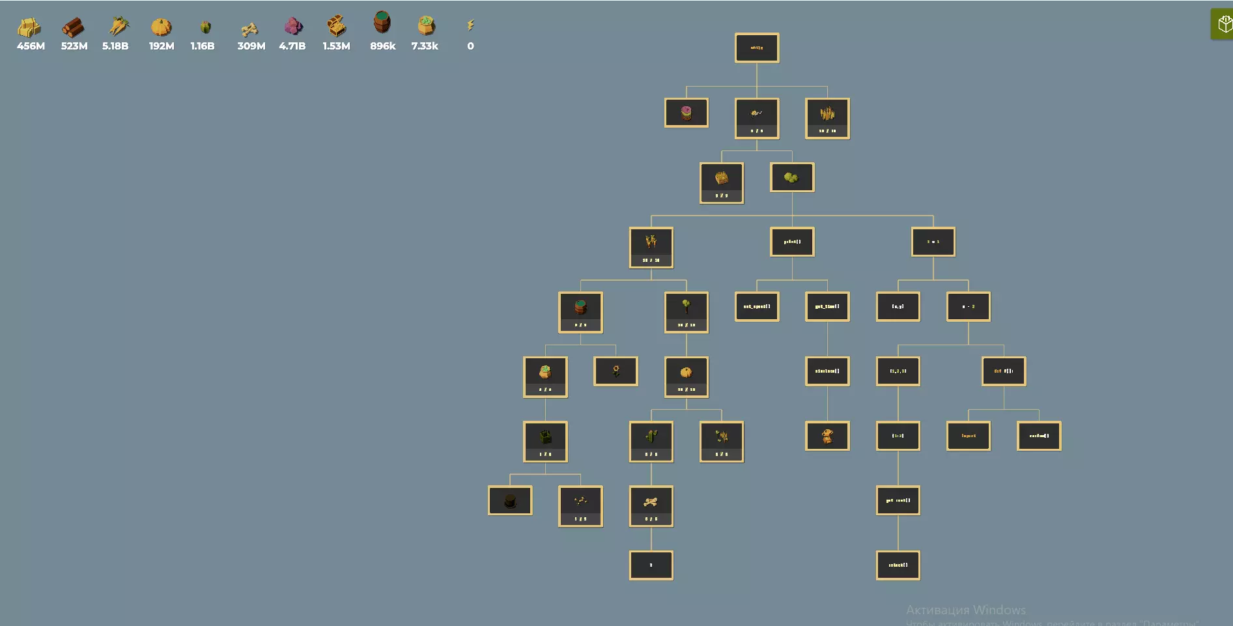1233x626 pixels.
Task: Click the get_time() unlock node
Action: tap(827, 306)
